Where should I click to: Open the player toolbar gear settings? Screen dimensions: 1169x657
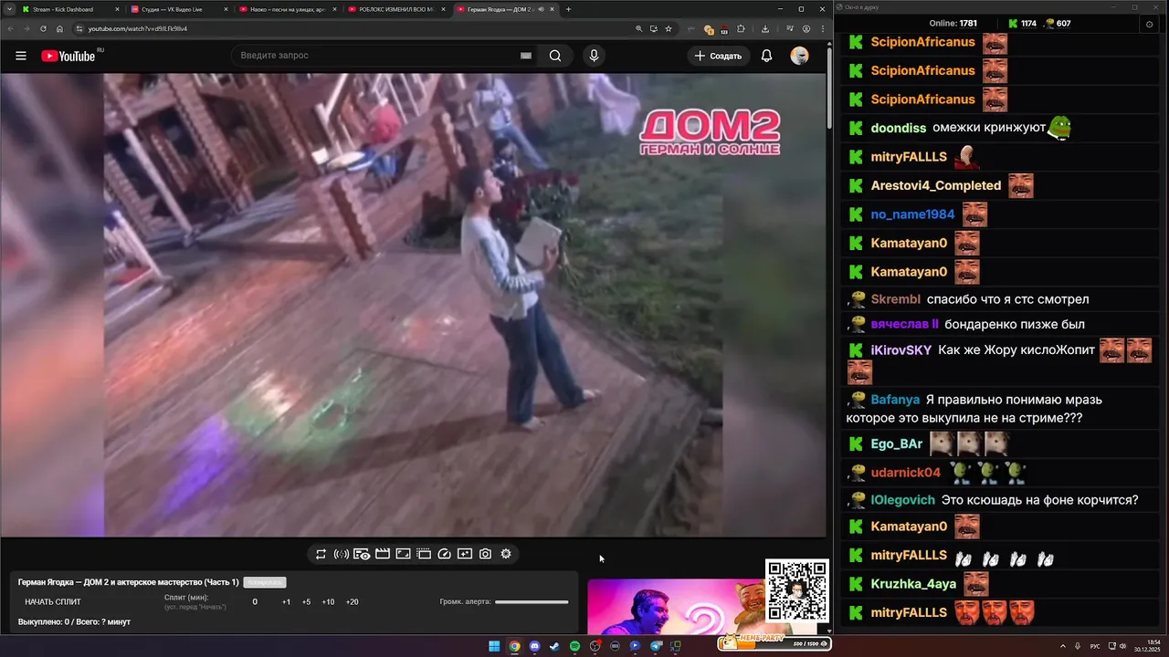pos(506,554)
